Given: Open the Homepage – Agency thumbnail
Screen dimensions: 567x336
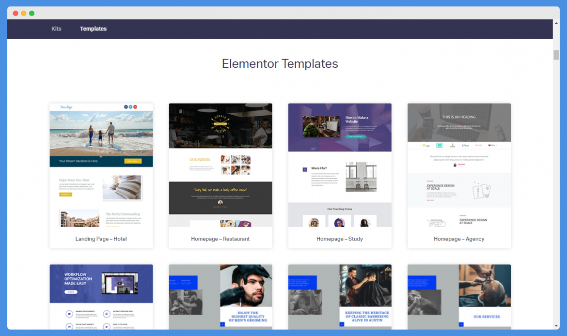Looking at the screenshot, I should pyautogui.click(x=459, y=165).
